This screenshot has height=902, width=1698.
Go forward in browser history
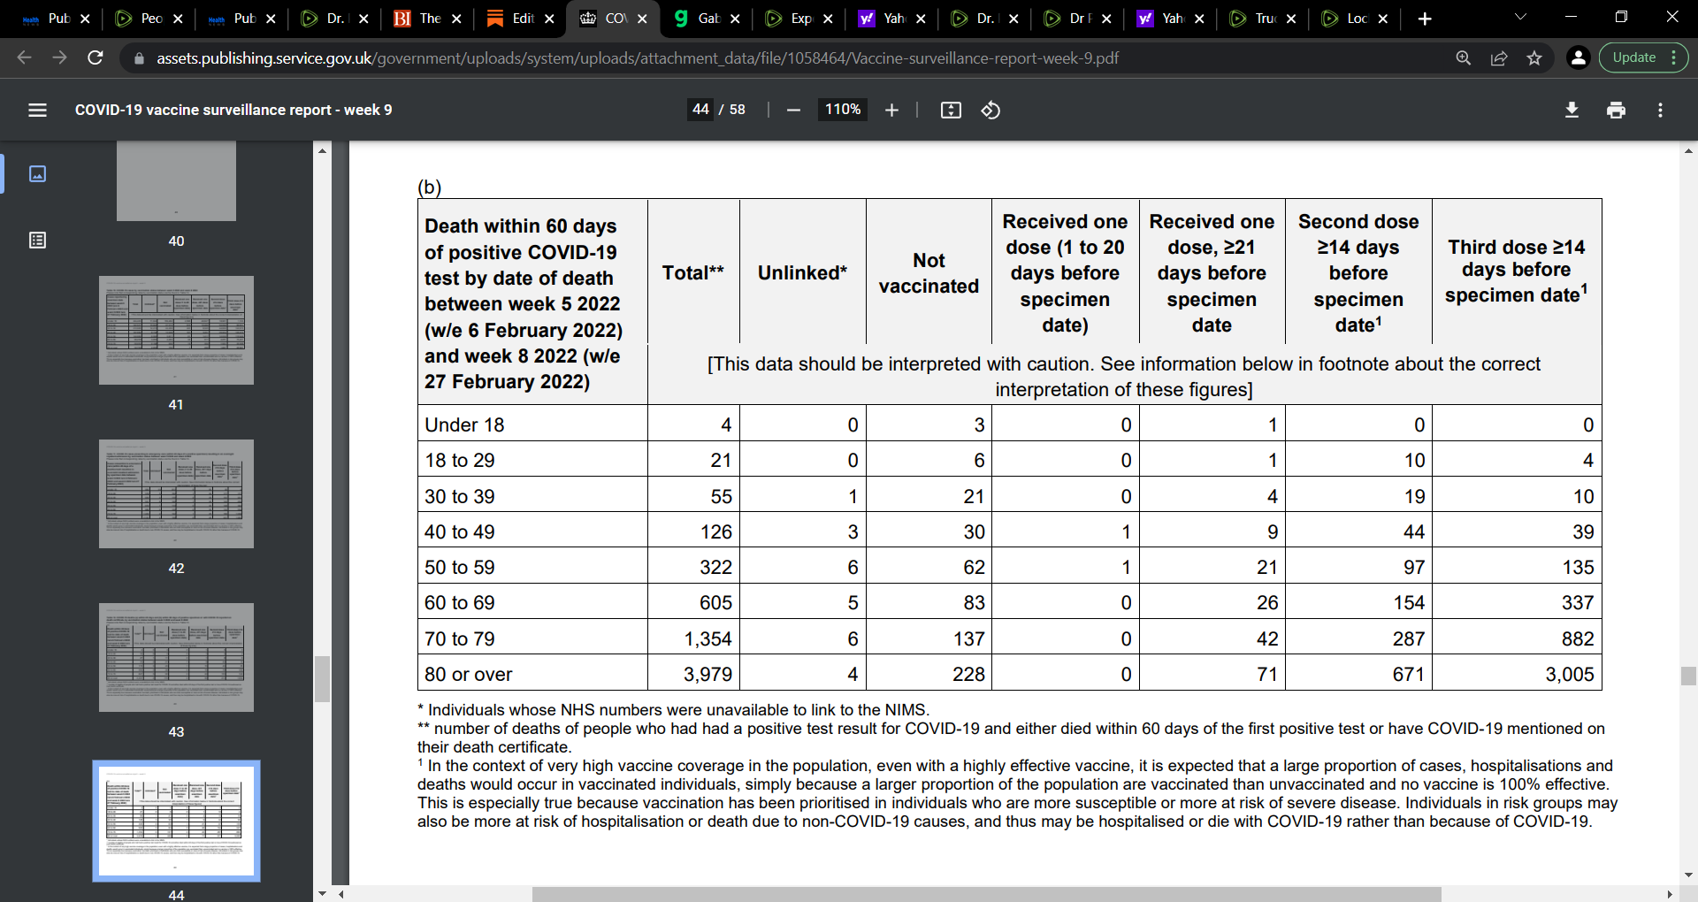pos(59,57)
